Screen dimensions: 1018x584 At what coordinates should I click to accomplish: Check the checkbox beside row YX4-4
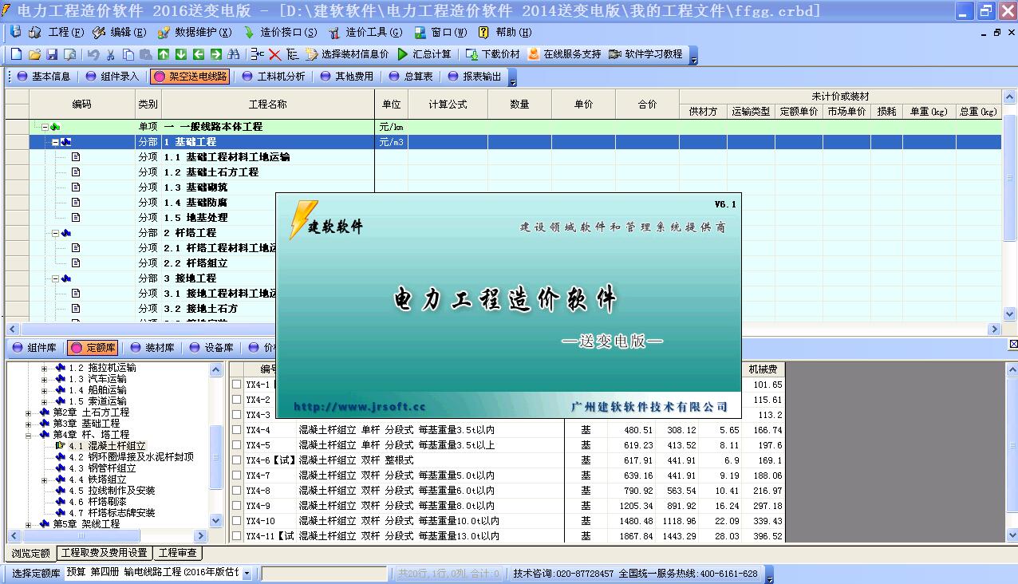tap(236, 430)
